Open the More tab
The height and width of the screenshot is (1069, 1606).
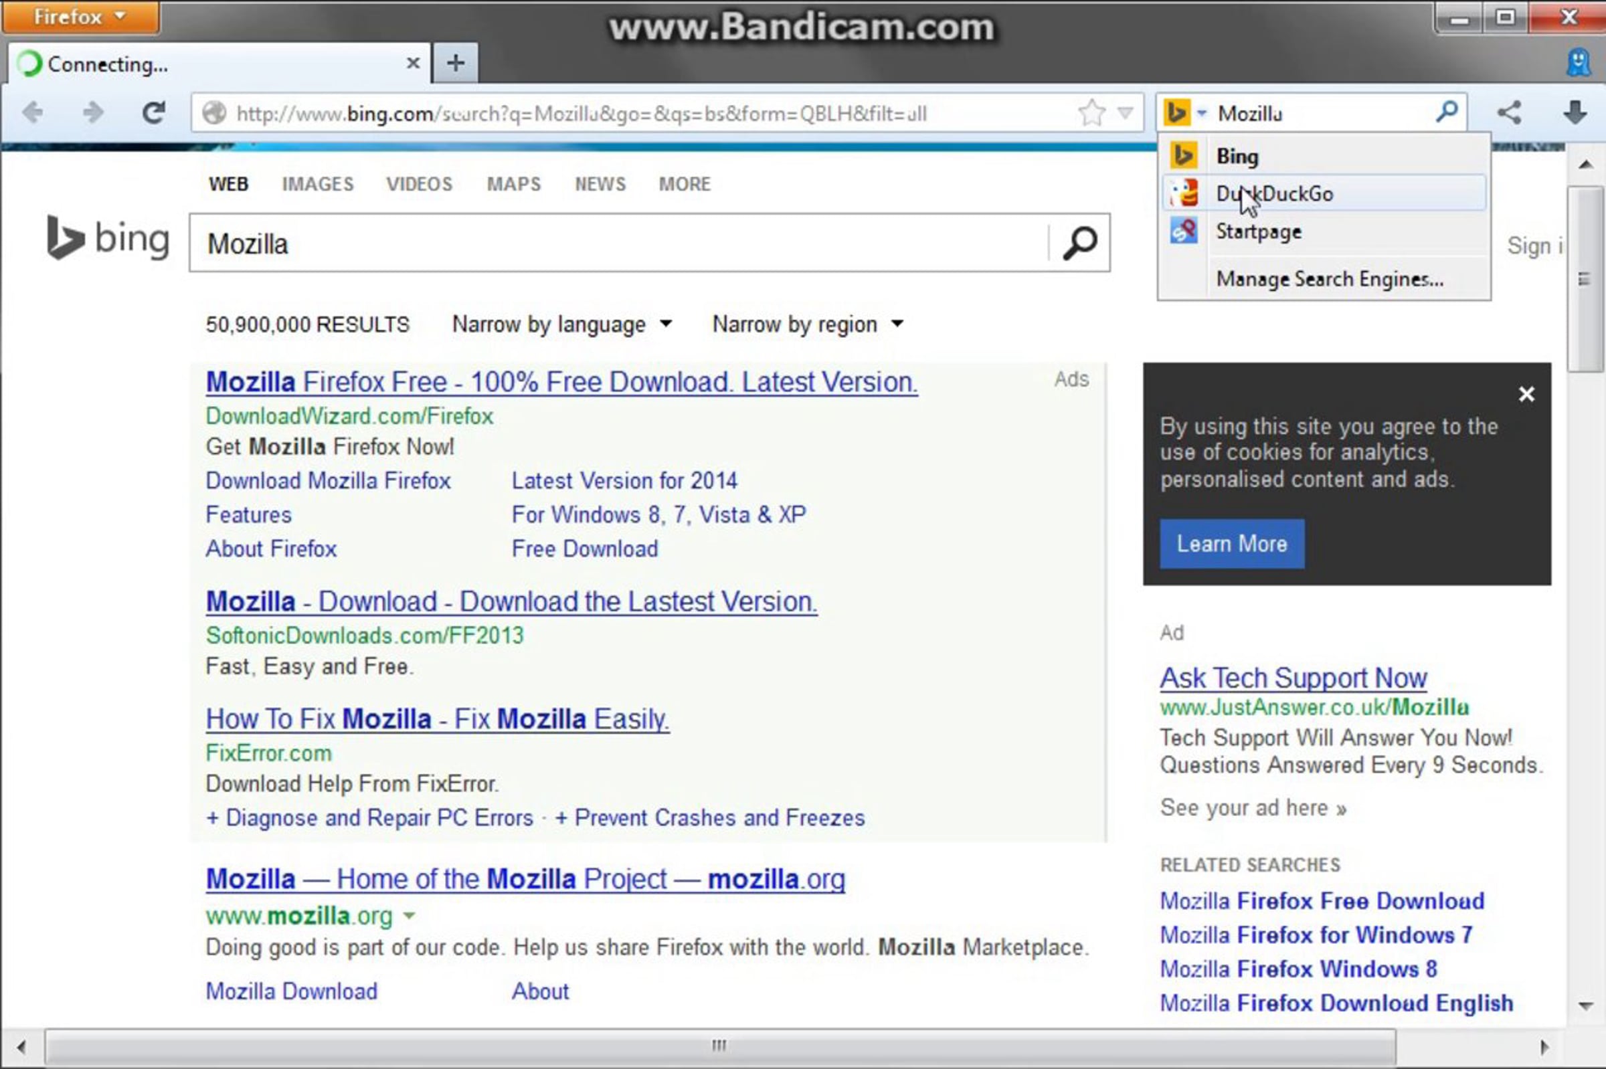coord(685,184)
